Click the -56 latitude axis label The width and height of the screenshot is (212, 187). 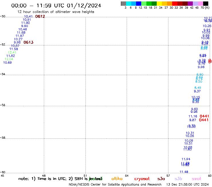(x=3, y=105)
